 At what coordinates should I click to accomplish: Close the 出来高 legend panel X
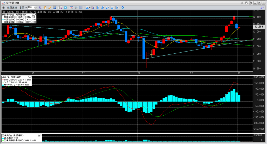[x=41, y=135]
